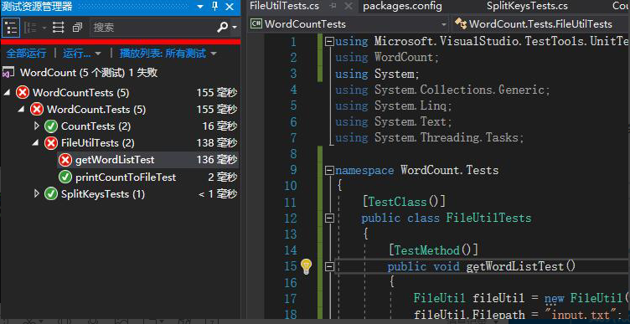Click the expand-all tests list icon
Screen dimensions: 630x324
59,28
